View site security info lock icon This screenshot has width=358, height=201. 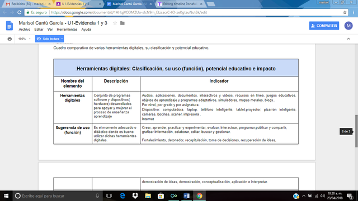(x=28, y=12)
